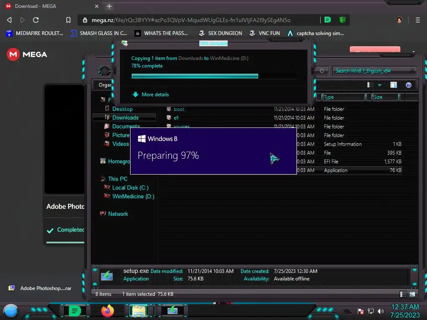Select Homegroup in navigation pane

[115, 161]
